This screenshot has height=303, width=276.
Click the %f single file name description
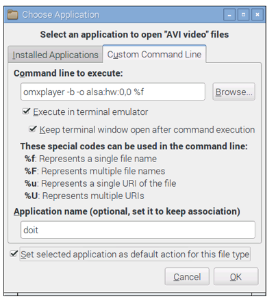[x=90, y=159]
